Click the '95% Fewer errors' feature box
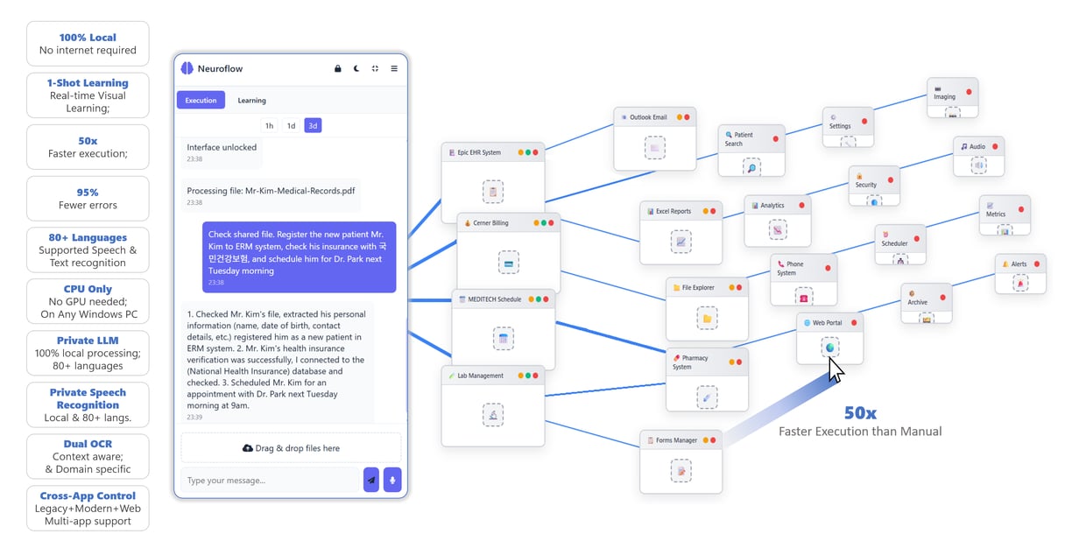 [88, 199]
